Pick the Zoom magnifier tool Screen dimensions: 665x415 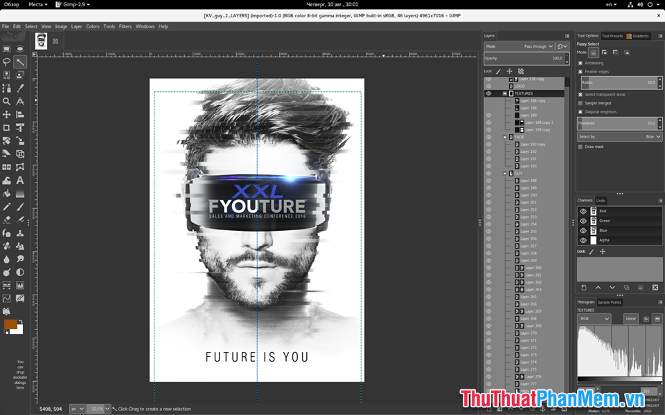point(7,101)
